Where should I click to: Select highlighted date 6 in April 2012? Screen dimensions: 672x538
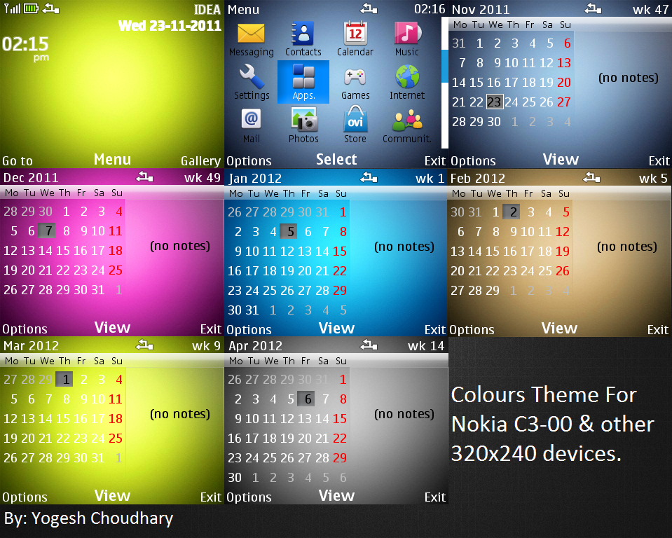tap(305, 399)
